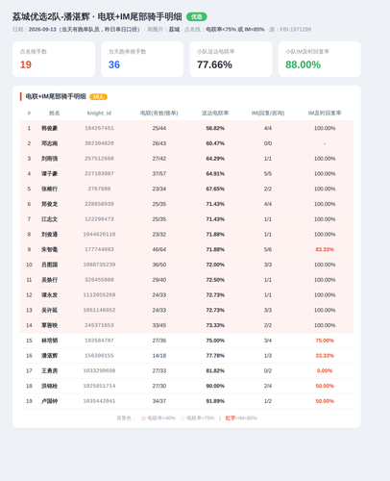Click the date 2026-09-13 in the subtitle

(x=42, y=30)
